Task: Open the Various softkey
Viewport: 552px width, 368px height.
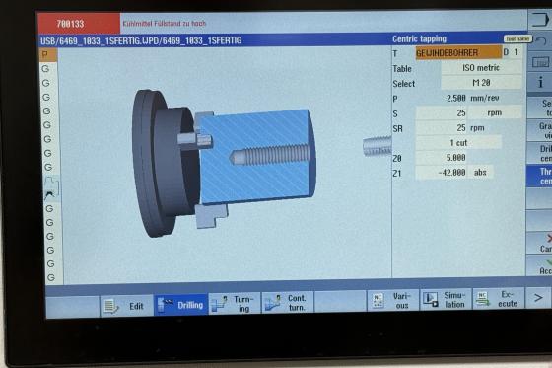Action: pyautogui.click(x=393, y=301)
